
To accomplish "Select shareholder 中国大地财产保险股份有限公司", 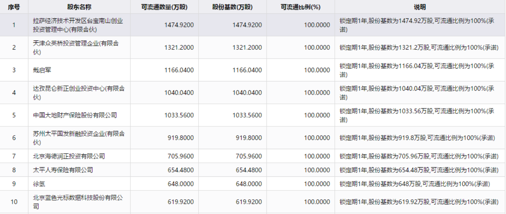I will (75, 115).
